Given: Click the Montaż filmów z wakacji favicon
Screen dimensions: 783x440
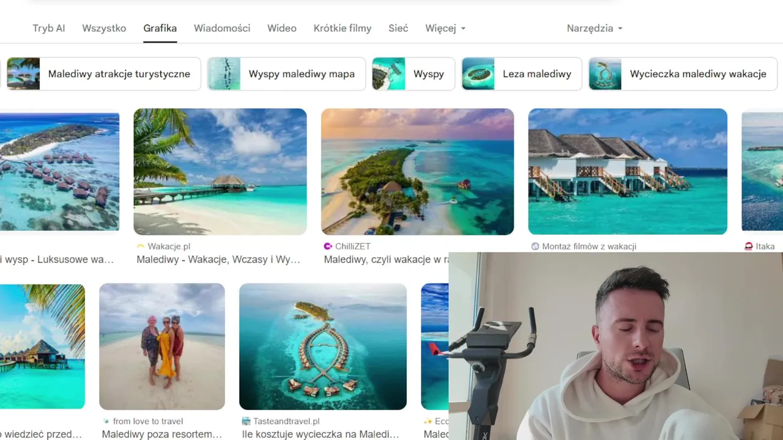Looking at the screenshot, I should 535,246.
